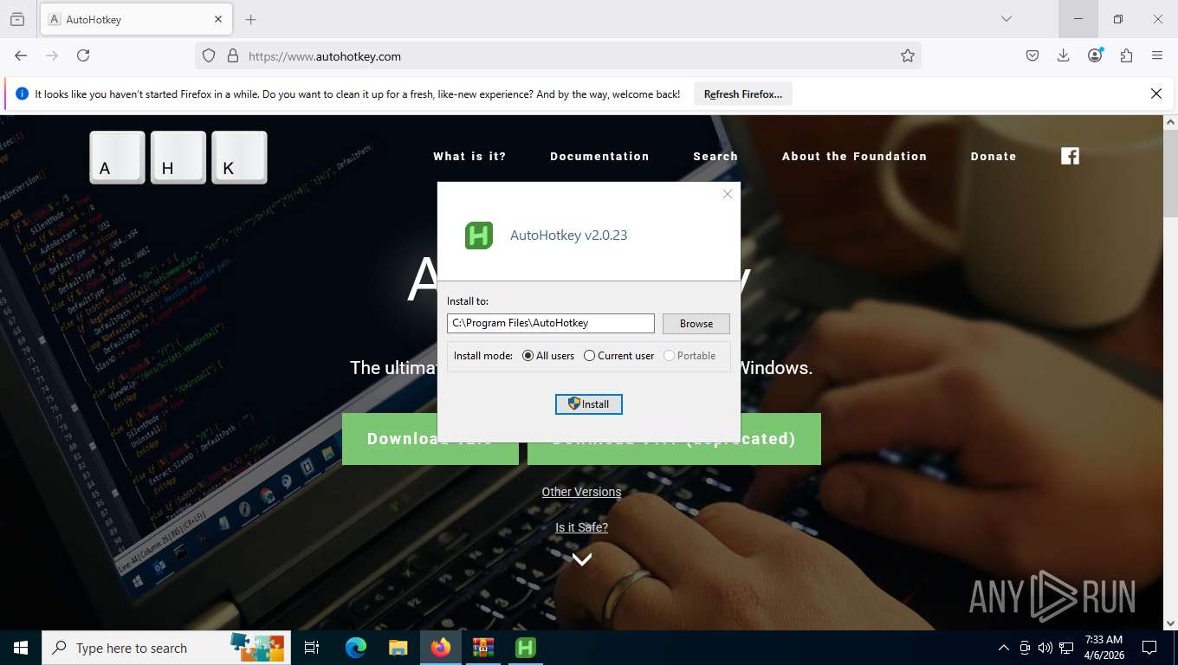
Task: Dismiss the Firefox notification bar
Action: pyautogui.click(x=1155, y=94)
